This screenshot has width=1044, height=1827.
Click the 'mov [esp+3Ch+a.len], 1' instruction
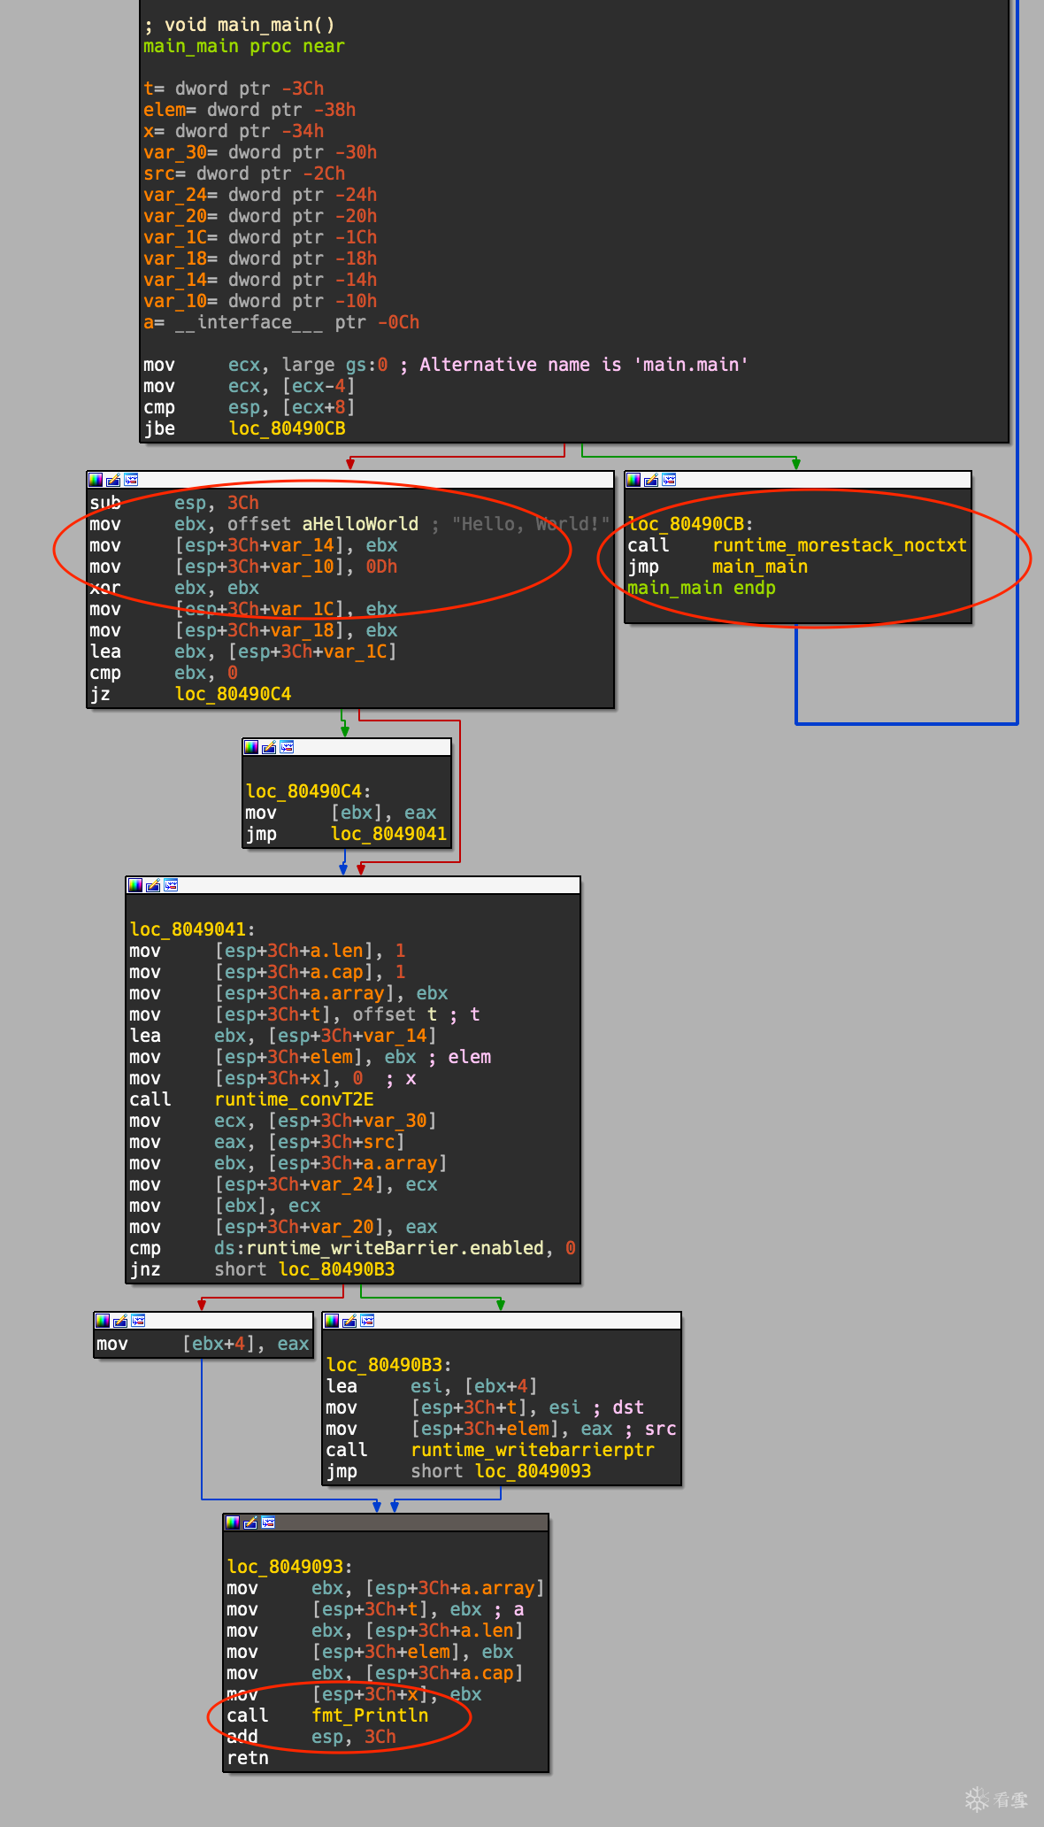click(267, 951)
